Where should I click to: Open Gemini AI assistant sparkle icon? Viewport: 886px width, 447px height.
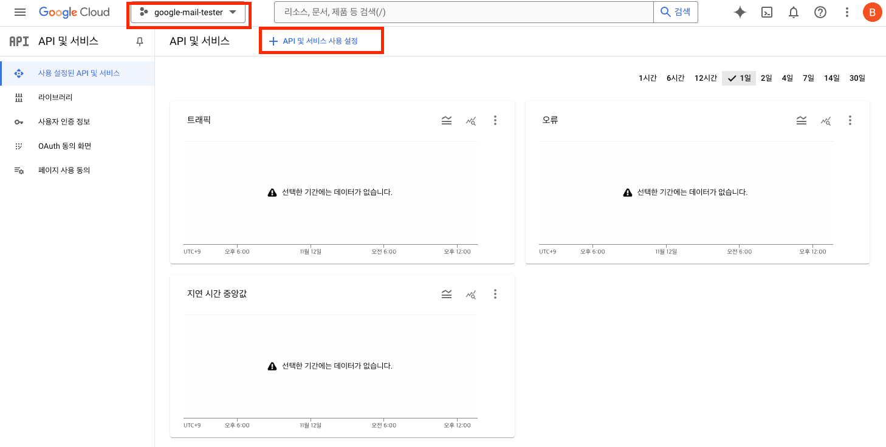(x=740, y=12)
